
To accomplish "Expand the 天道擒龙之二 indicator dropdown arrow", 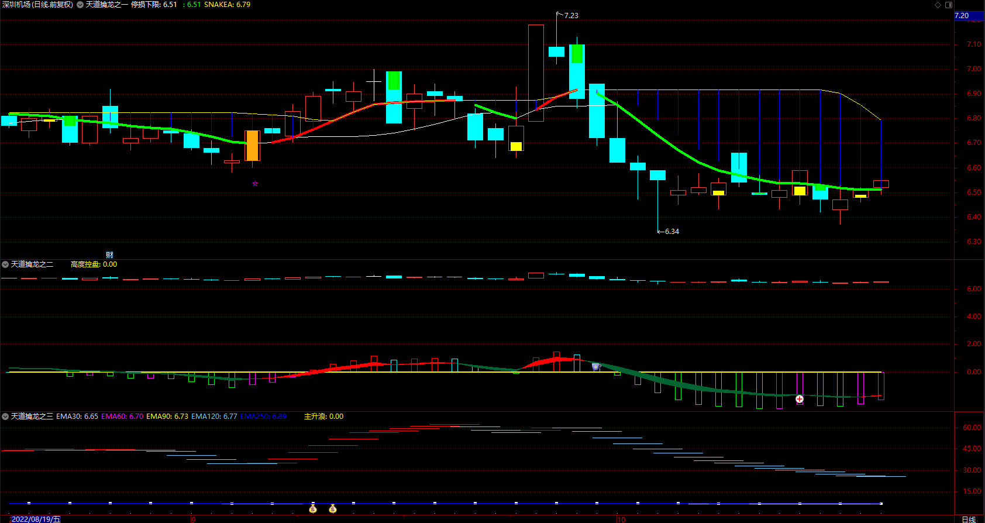I will tap(5, 264).
